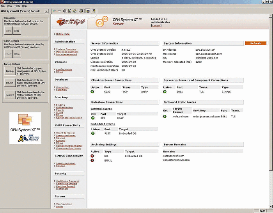Click the Restore factory settings button
The image size is (273, 213).
tap(10, 95)
